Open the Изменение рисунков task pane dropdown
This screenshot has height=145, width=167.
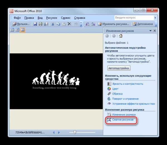pyautogui.click(x=150, y=31)
